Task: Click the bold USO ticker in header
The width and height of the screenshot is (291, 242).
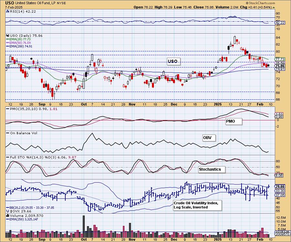Action: (9, 3)
